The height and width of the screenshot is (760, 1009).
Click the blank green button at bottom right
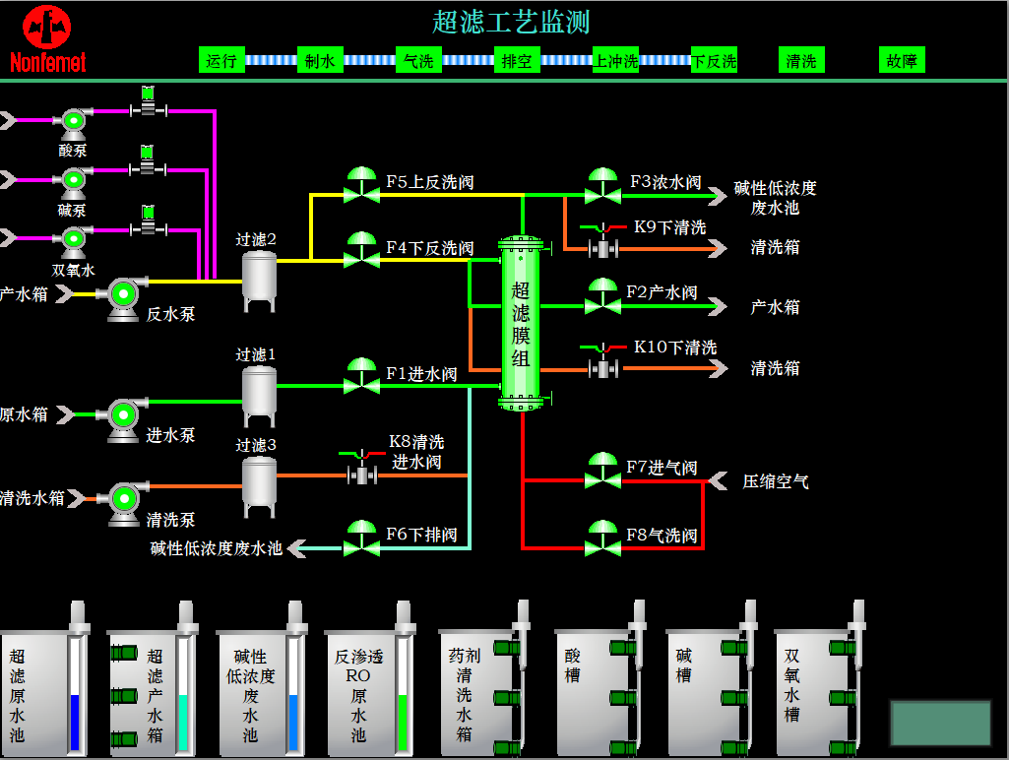940,723
